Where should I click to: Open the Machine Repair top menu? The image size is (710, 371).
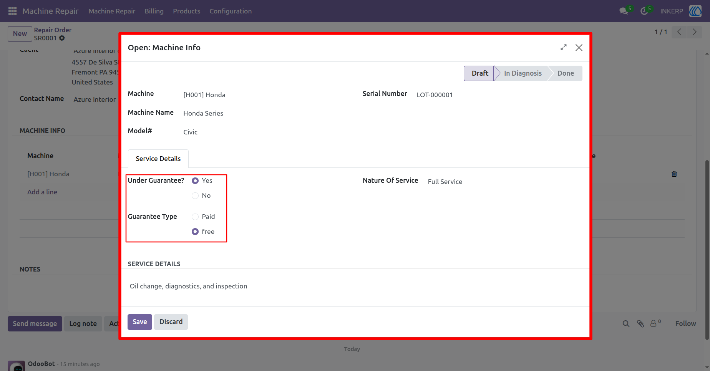[112, 11]
